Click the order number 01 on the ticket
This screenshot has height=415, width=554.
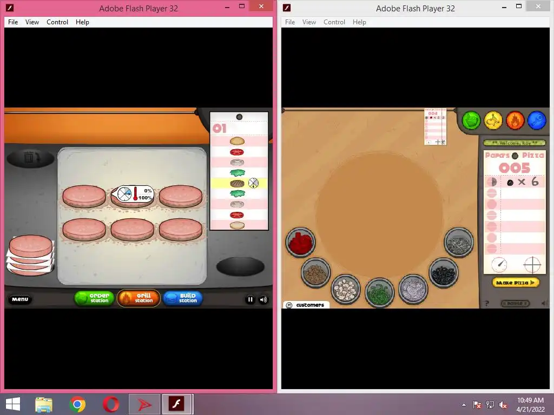220,129
